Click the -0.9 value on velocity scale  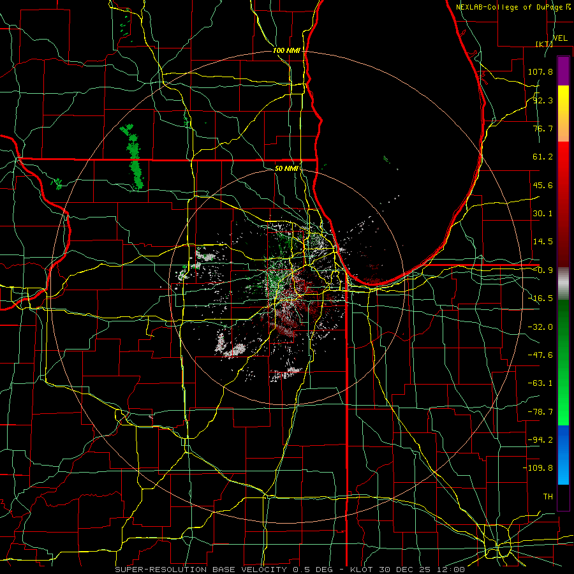pyautogui.click(x=543, y=270)
